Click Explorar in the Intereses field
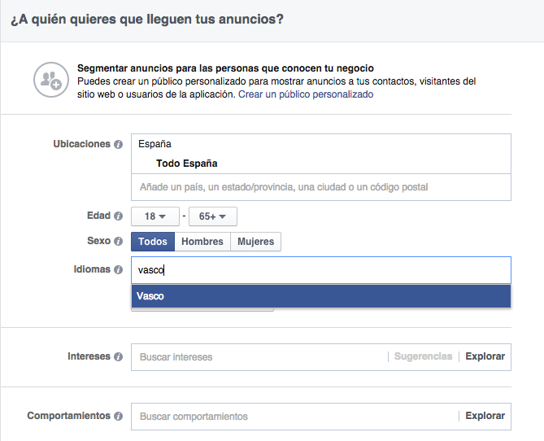Viewport: 544px width, 441px height. point(485,356)
